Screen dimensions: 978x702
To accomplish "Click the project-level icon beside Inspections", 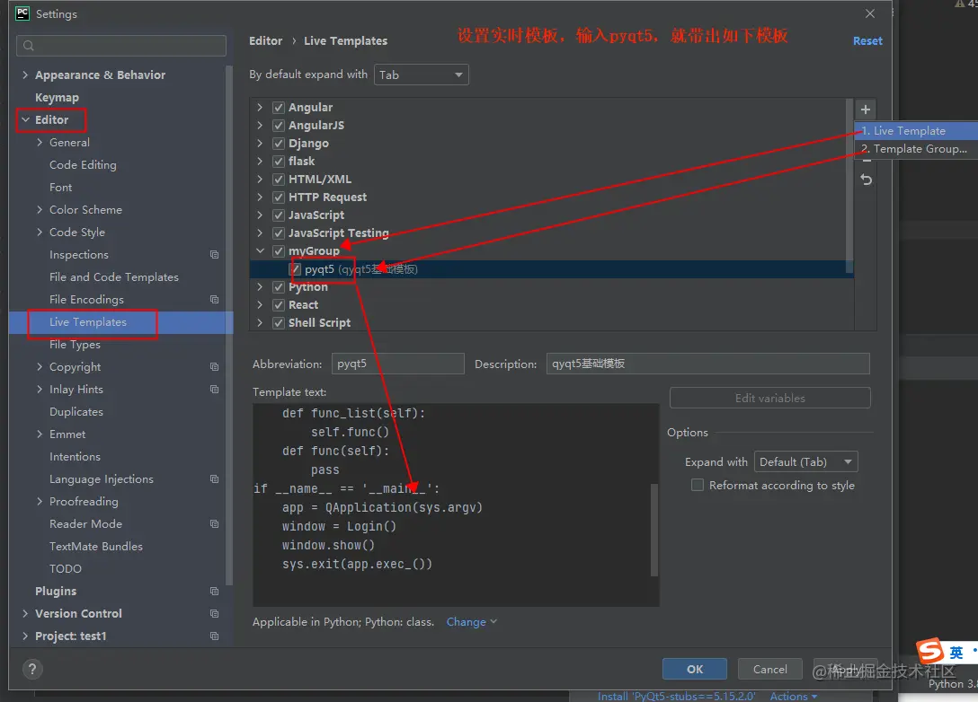I will [214, 255].
